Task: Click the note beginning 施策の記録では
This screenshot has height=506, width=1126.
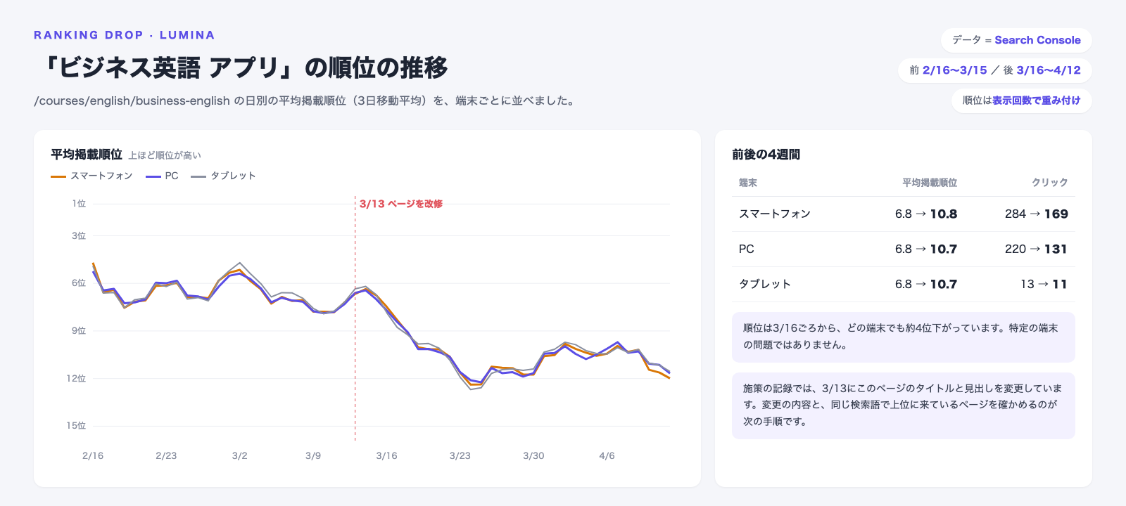Action: [x=904, y=406]
